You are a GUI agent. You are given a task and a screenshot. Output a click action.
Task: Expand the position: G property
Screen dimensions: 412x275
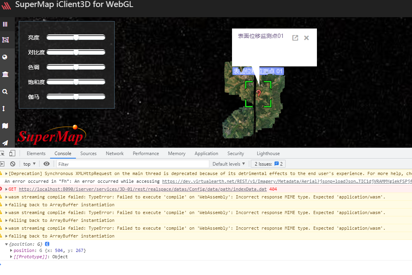tap(11, 250)
